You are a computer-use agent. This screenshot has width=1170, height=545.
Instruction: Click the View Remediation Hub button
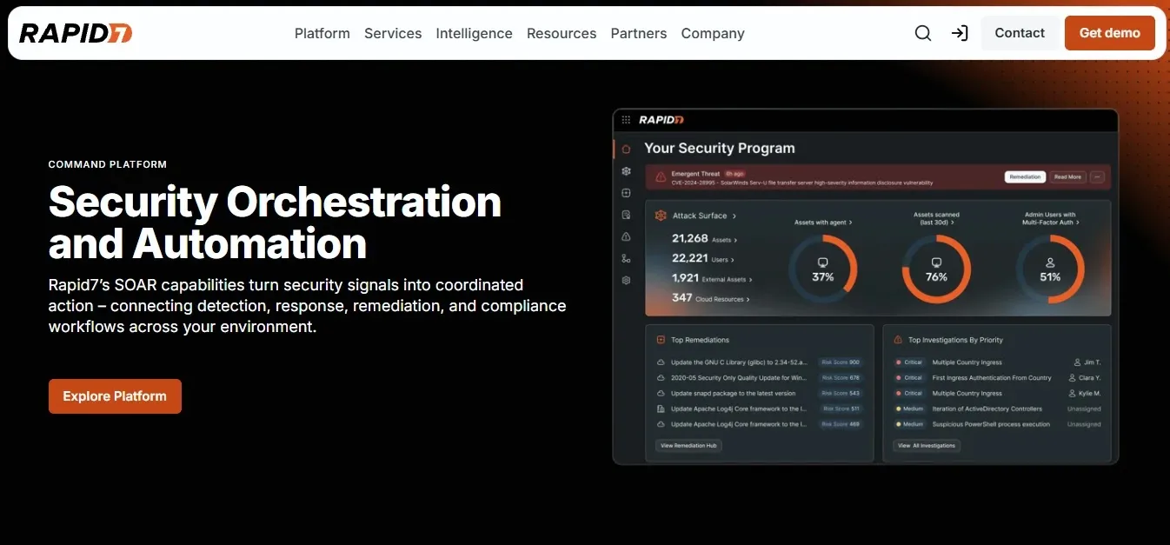[688, 445]
